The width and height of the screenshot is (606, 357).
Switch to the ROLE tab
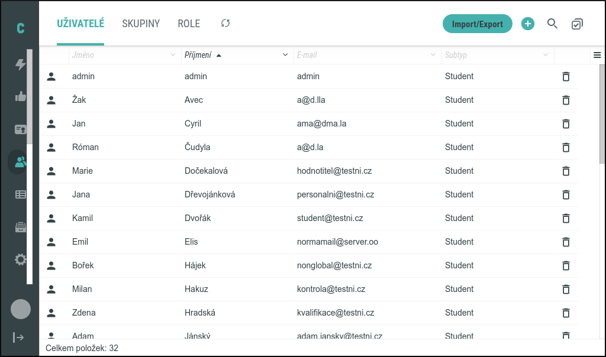[189, 24]
